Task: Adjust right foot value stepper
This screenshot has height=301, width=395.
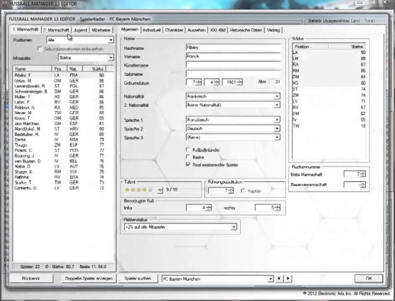Action: [277, 208]
